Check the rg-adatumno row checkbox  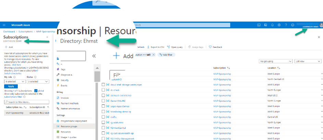click(x=103, y=122)
